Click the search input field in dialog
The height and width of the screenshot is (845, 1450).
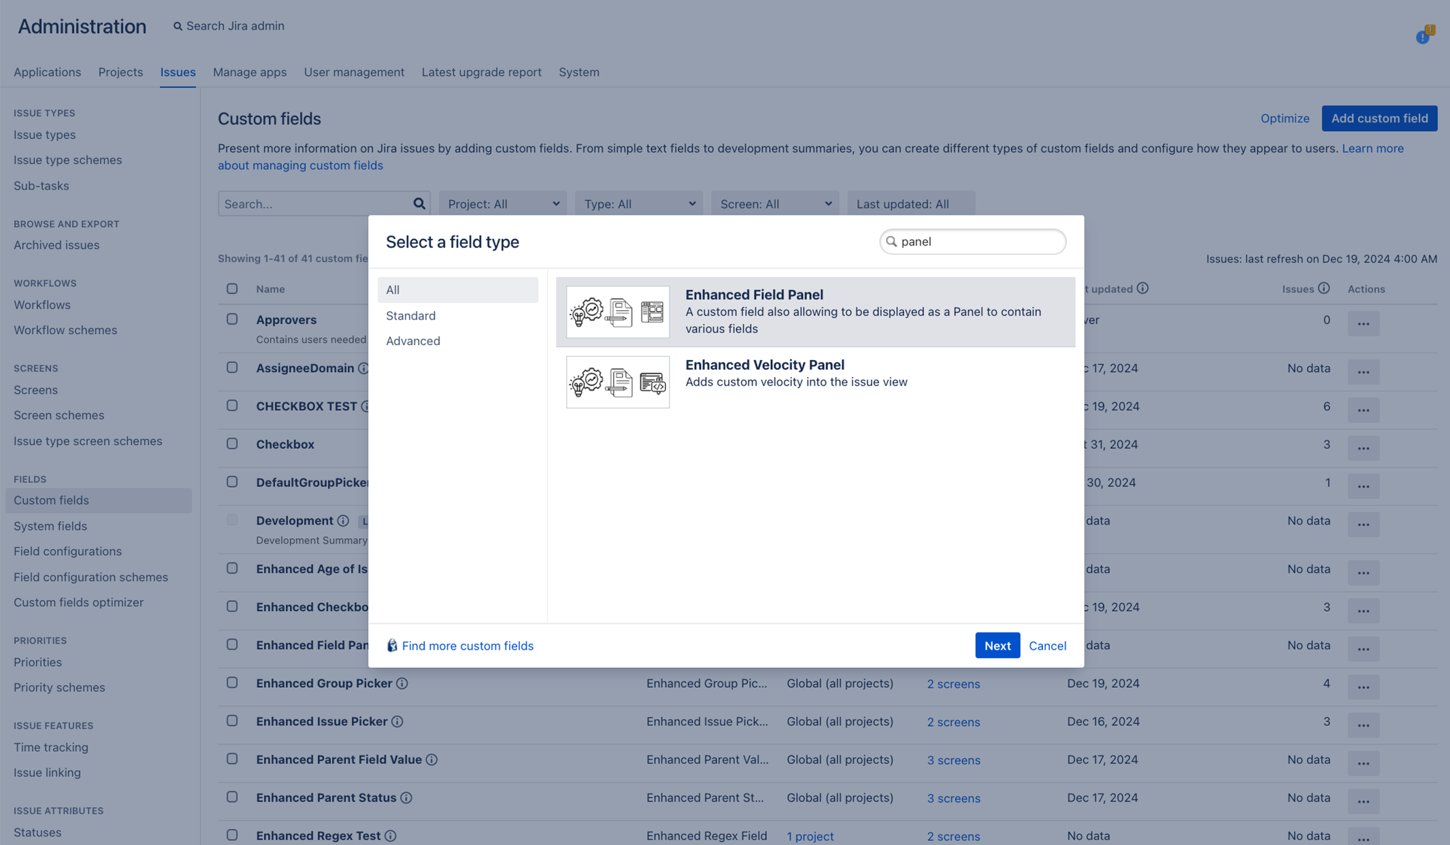(x=972, y=242)
